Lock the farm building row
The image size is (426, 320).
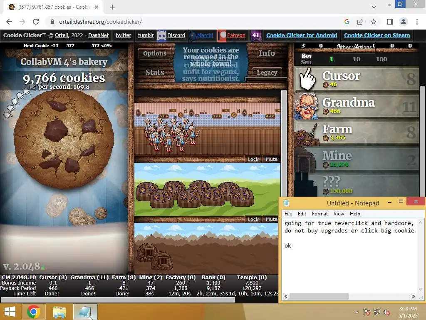point(253,219)
